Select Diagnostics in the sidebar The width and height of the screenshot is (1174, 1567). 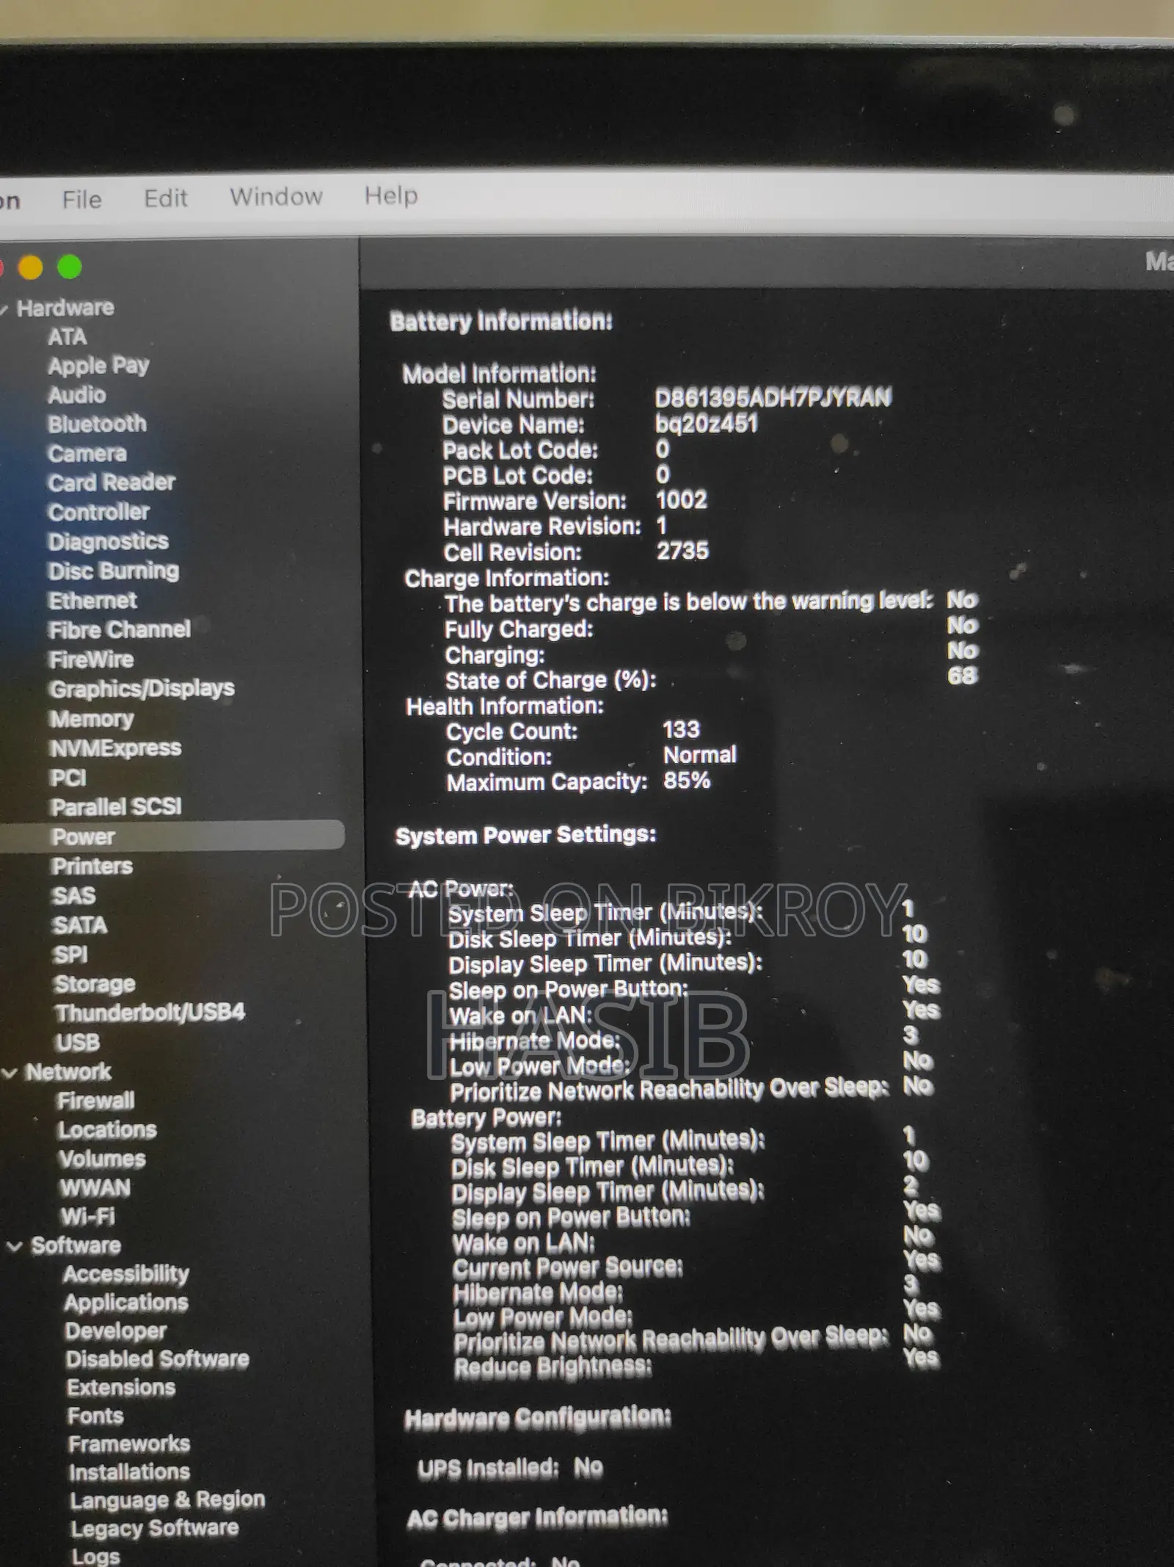[109, 541]
